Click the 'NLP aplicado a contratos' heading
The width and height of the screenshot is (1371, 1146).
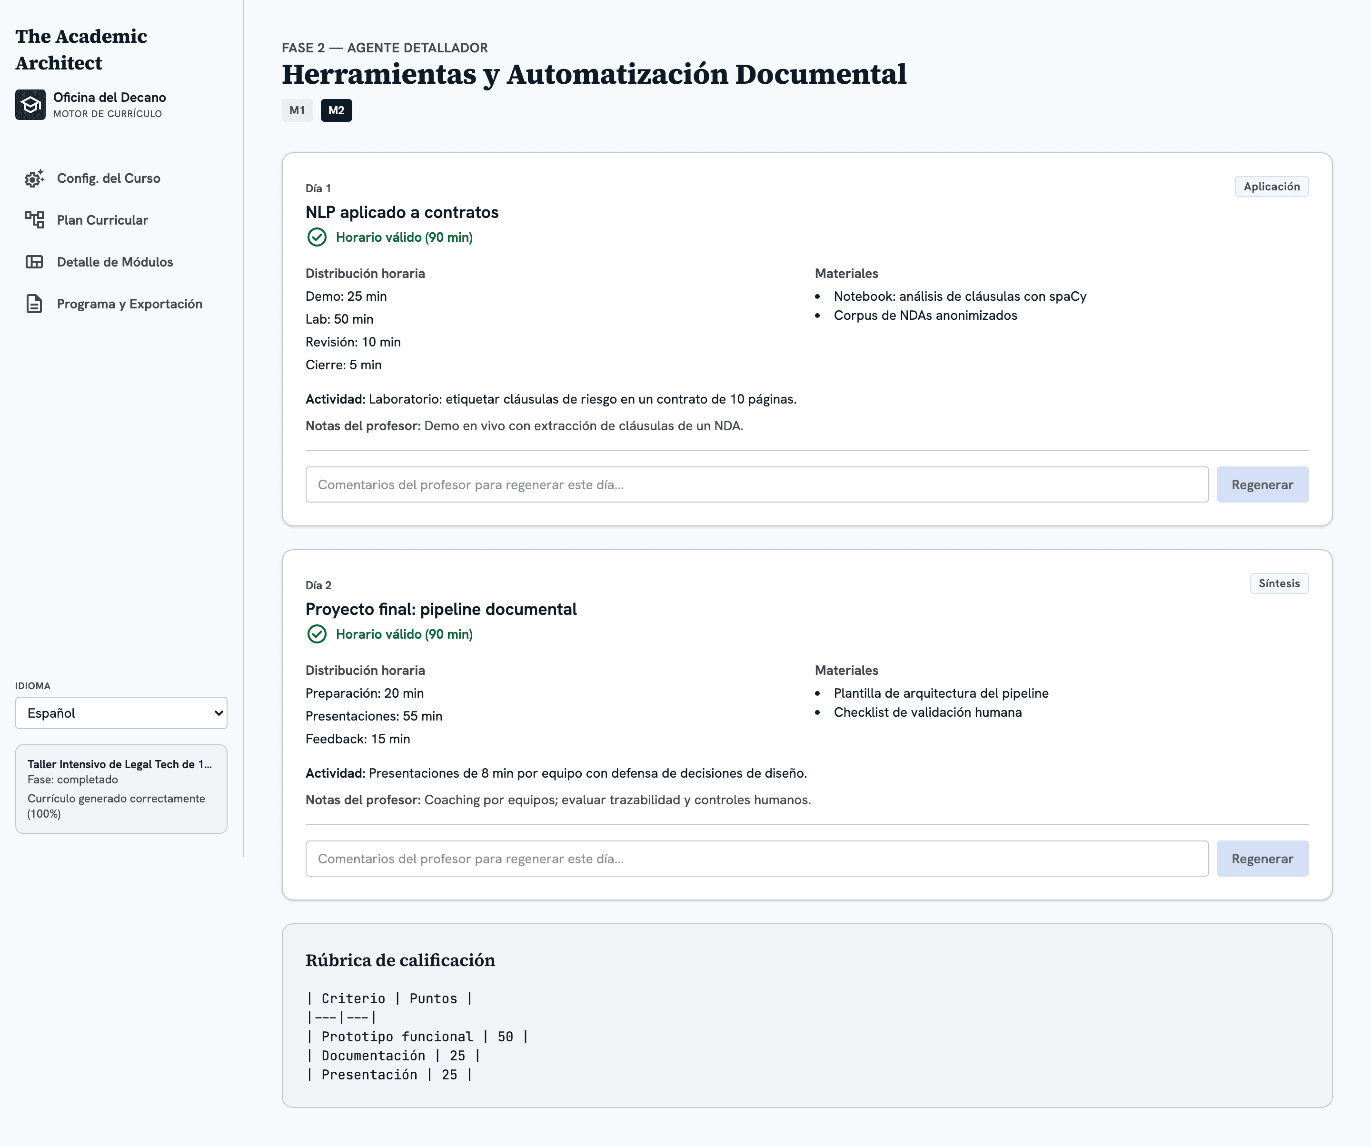[x=401, y=212]
